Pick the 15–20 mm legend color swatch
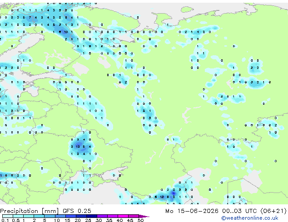Screen dimensions: 288x222 71,216
